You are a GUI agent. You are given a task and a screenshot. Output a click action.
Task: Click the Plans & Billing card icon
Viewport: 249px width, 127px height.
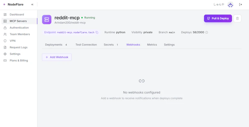pyautogui.click(x=5, y=61)
